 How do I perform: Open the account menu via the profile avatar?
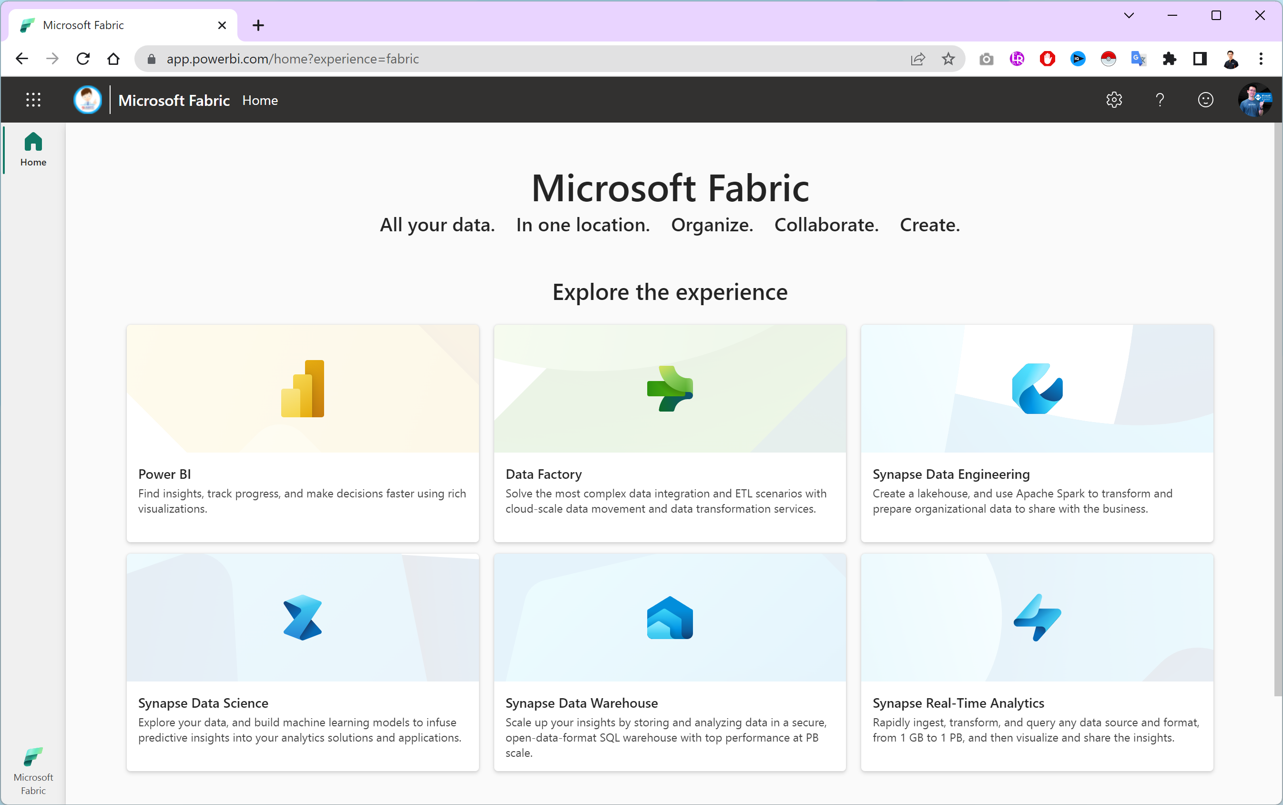coord(1255,100)
